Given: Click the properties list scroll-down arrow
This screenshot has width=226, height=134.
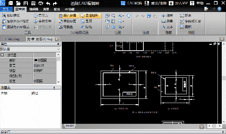Looking at the screenshot, I should pyautogui.click(x=58, y=82).
